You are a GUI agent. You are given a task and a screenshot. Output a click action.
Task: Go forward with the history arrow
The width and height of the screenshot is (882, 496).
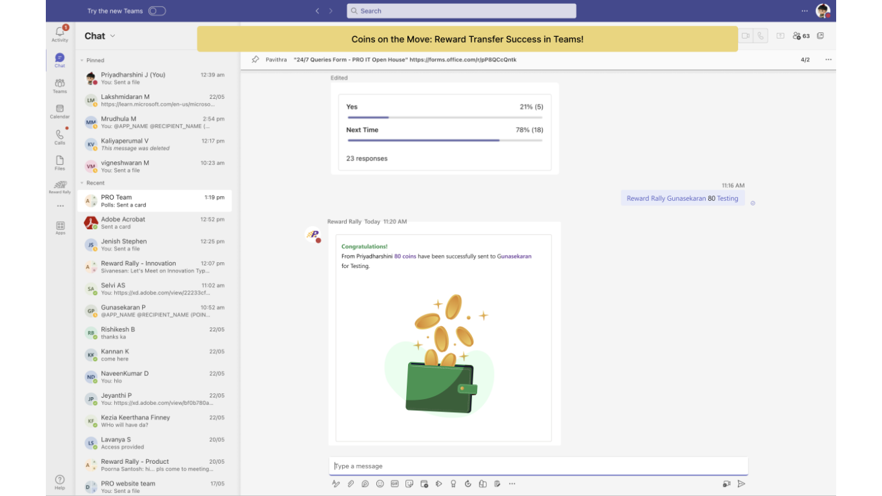pos(331,11)
